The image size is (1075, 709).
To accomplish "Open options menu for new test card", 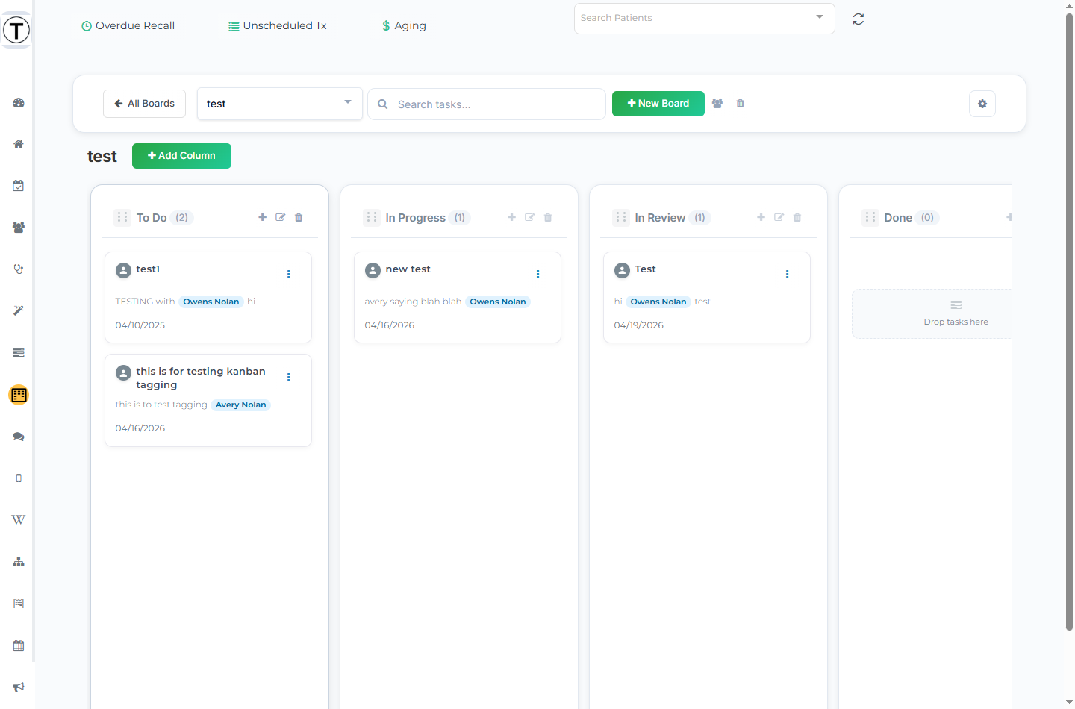I will tap(537, 275).
